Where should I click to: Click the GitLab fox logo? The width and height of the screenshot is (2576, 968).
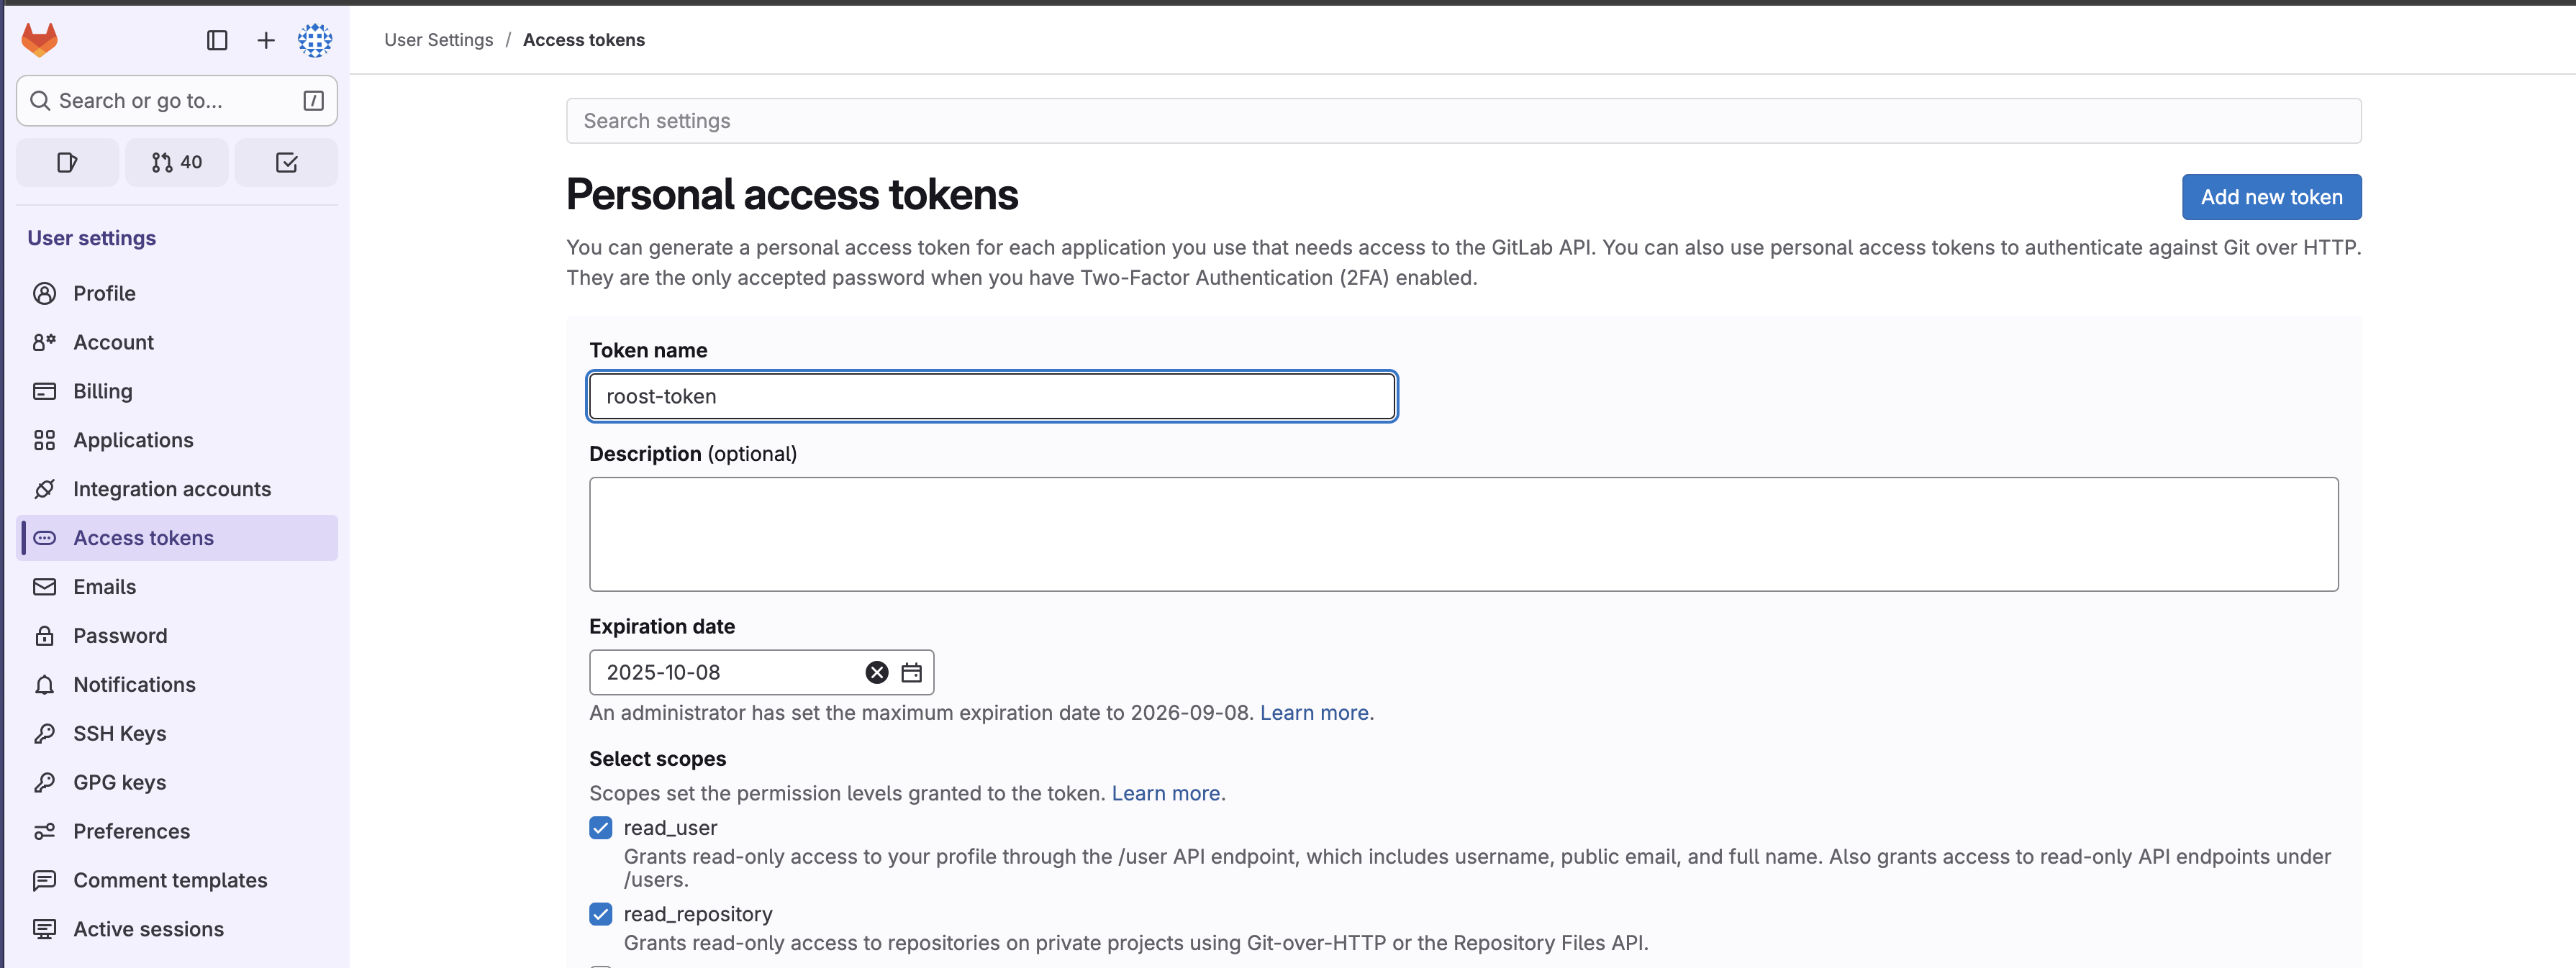(40, 40)
